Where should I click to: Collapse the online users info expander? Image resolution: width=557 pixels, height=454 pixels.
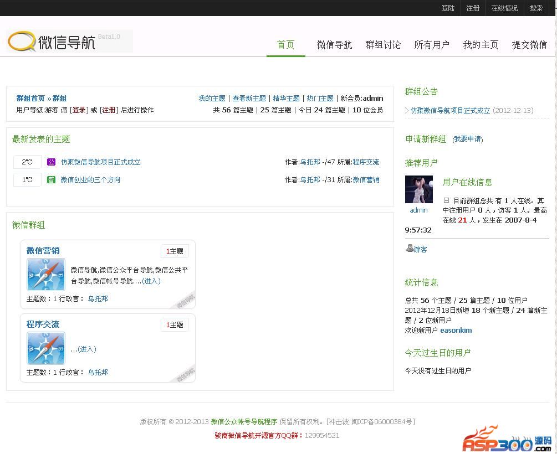(446, 200)
